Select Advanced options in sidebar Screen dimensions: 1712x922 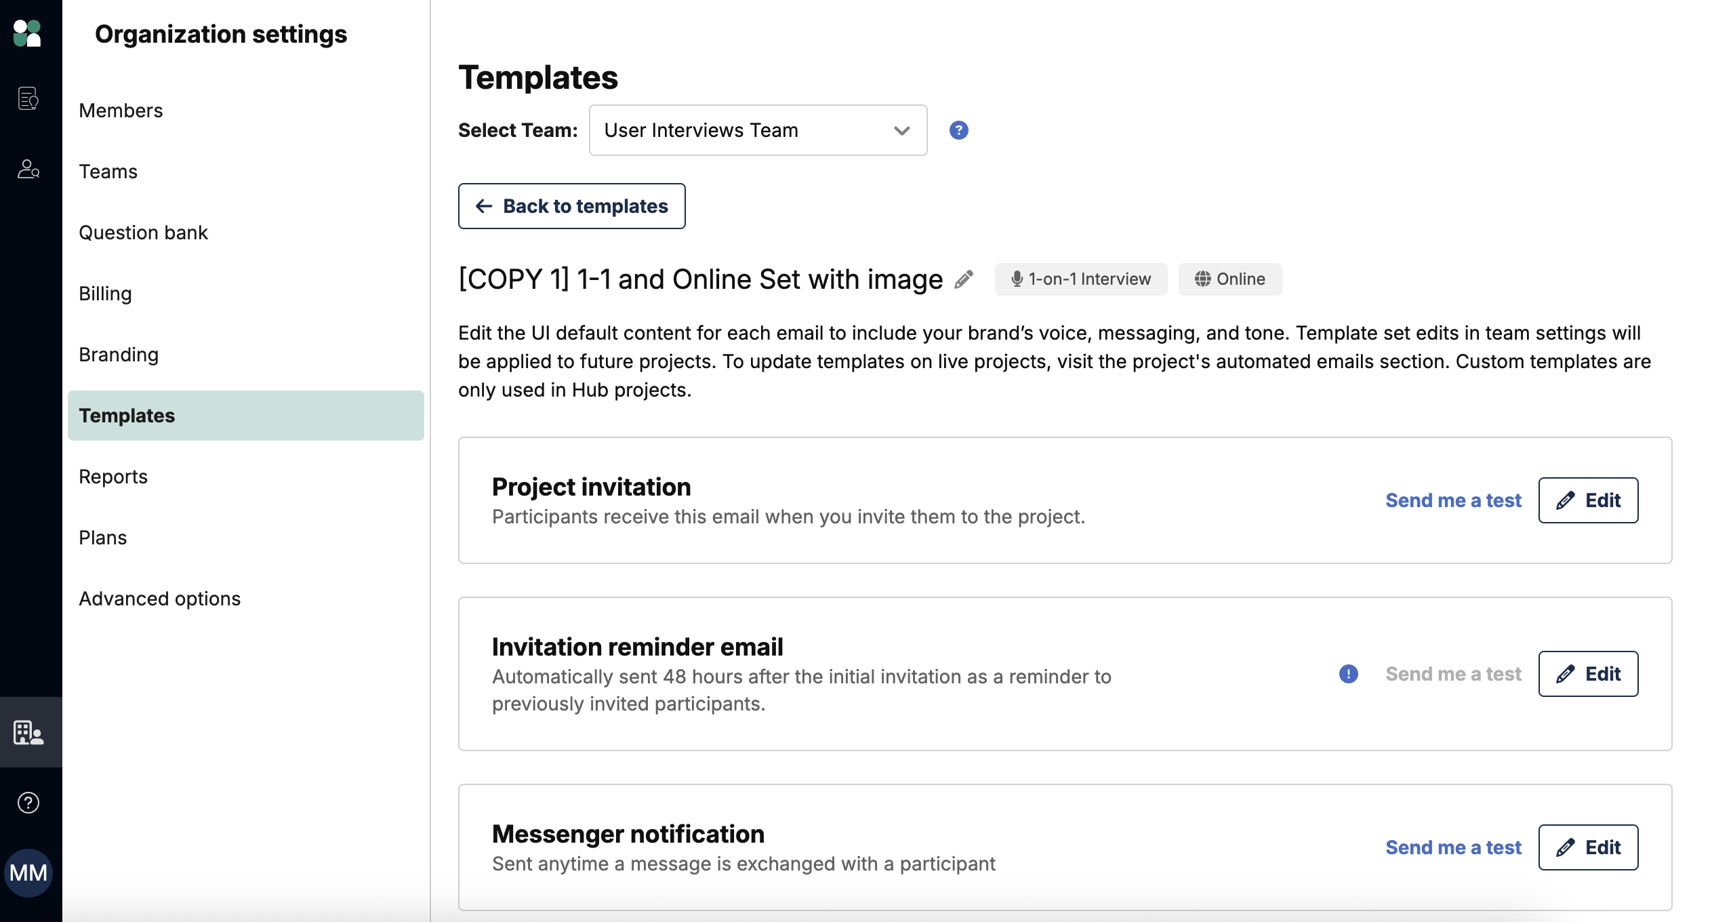[x=159, y=599]
